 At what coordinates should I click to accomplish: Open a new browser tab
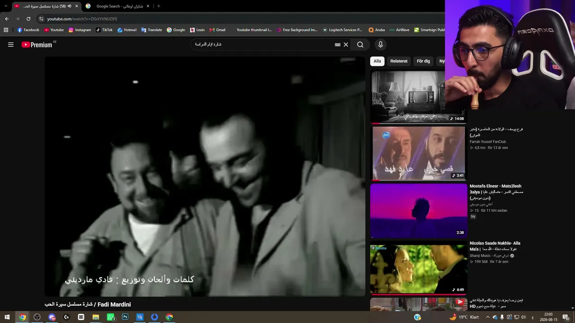pos(159,6)
